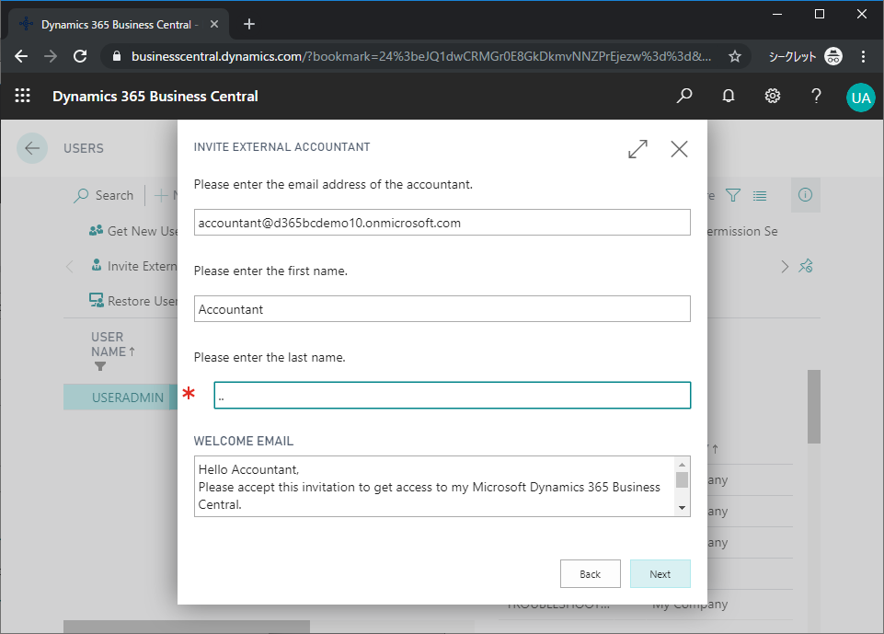This screenshot has width=884, height=634.
Task: Click the Next button in the dialog
Action: click(x=660, y=573)
